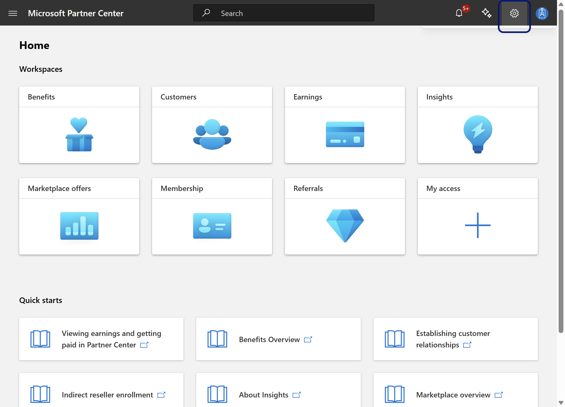
Task: Open the notifications bell
Action: (459, 13)
